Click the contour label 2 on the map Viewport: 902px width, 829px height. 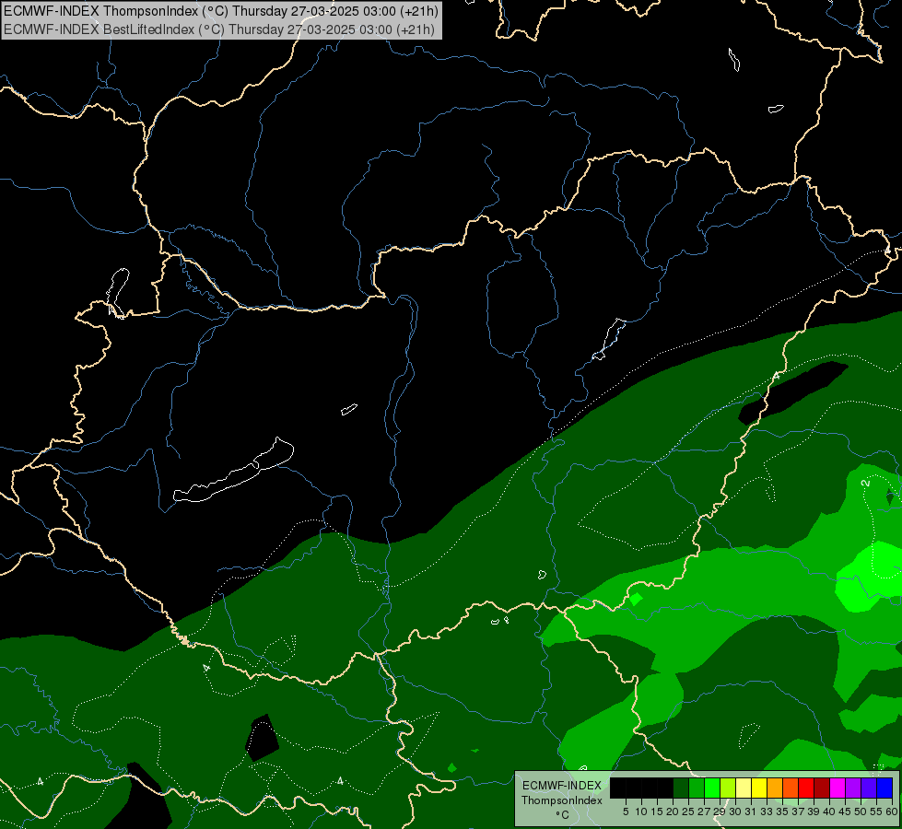[866, 482]
